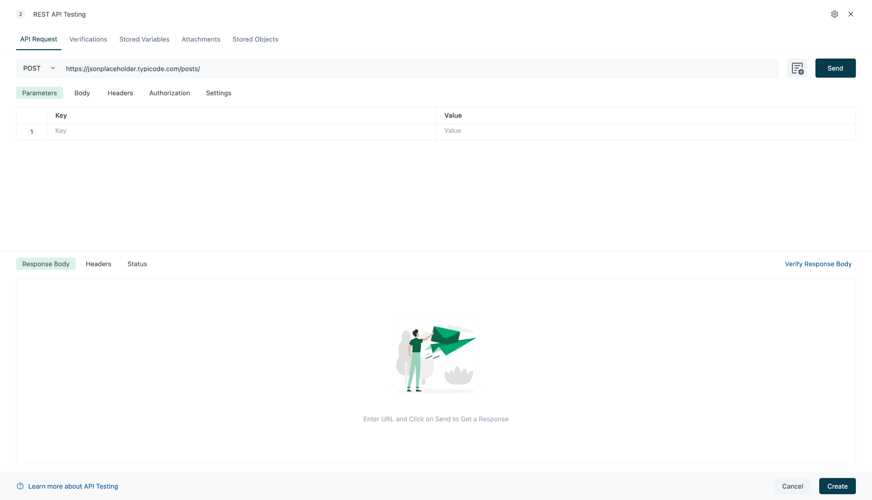Show the request Headers section
The image size is (872, 500).
(120, 93)
